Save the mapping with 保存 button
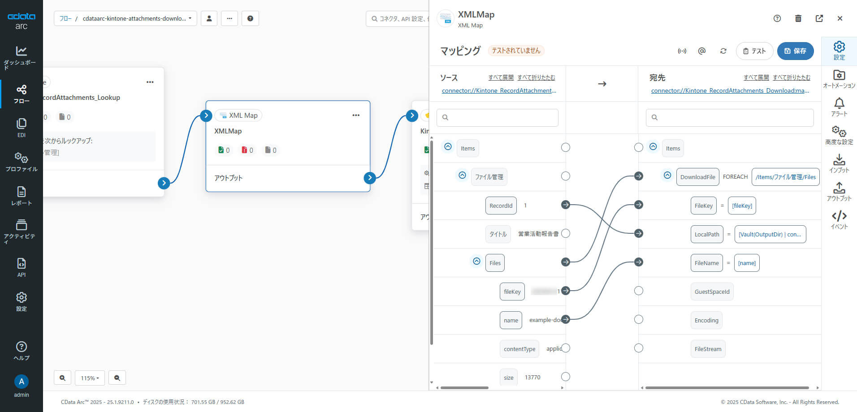Image resolution: width=857 pixels, height=412 pixels. point(795,51)
